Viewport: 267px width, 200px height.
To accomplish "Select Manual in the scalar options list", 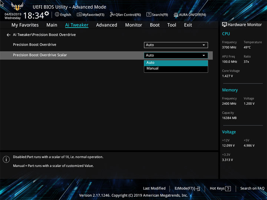I will coord(176,69).
